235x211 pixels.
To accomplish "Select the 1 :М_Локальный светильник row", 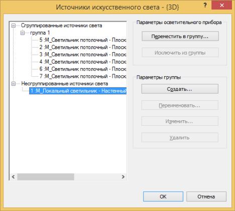I will pyautogui.click(x=78, y=91).
